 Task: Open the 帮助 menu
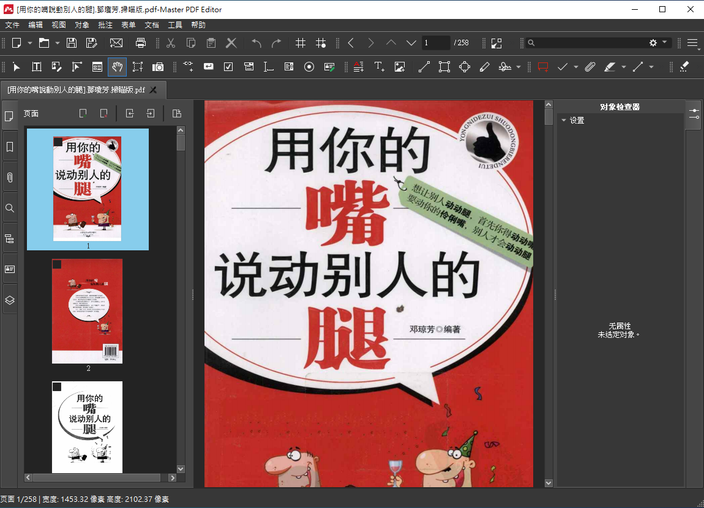coord(198,24)
